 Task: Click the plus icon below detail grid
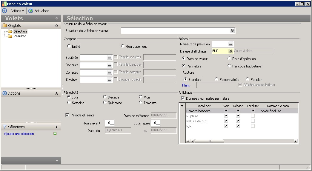[188, 141]
